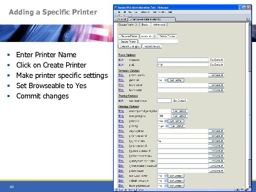Click the Commit Changes button
Viewport: 256px width, 192px height.
(130, 46)
